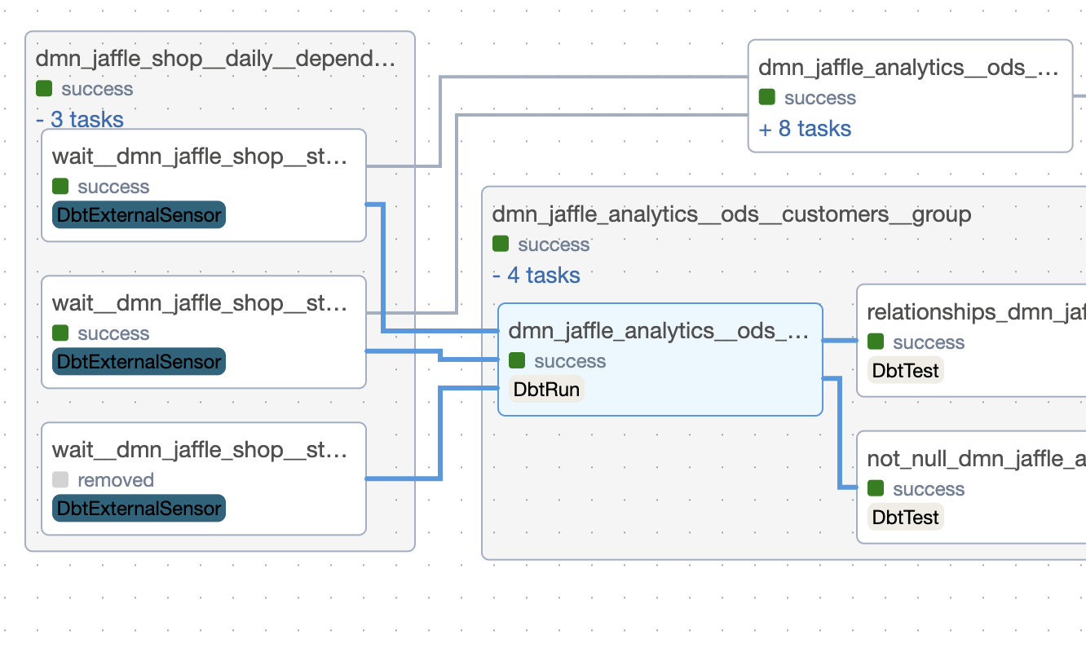
Task: Open dmn_jaffle_analytics__ods__customers__group title
Action: click(731, 214)
